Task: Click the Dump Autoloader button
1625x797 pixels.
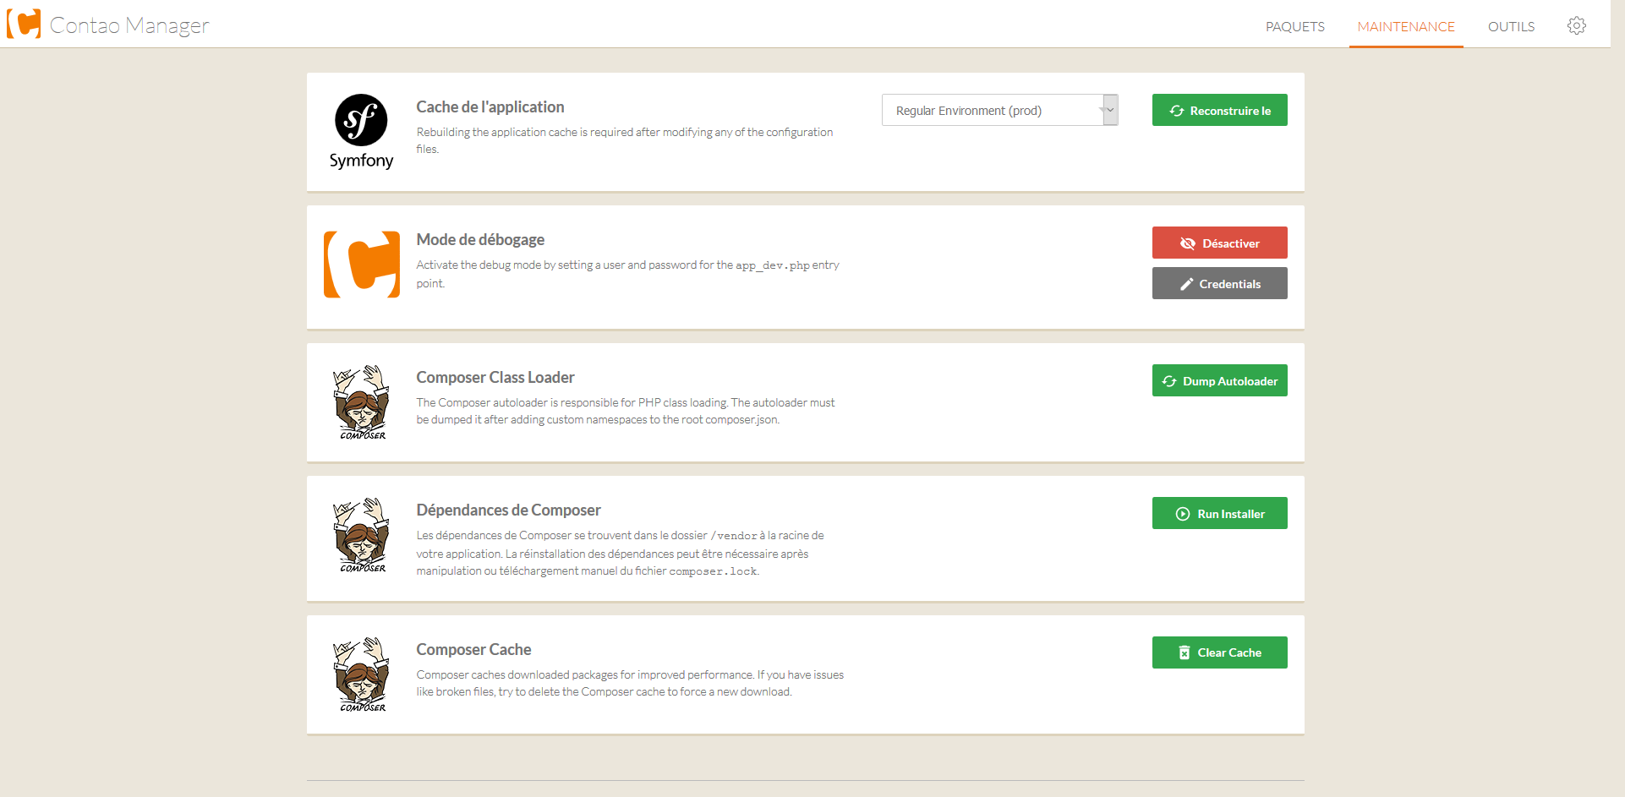Action: click(x=1219, y=380)
